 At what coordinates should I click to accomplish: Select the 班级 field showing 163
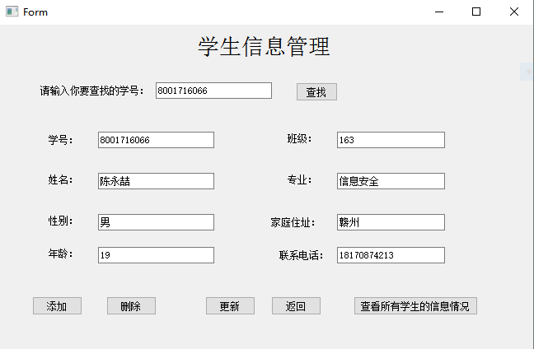tap(391, 140)
